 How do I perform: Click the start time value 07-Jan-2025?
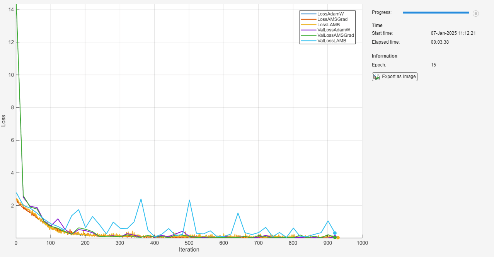click(453, 33)
